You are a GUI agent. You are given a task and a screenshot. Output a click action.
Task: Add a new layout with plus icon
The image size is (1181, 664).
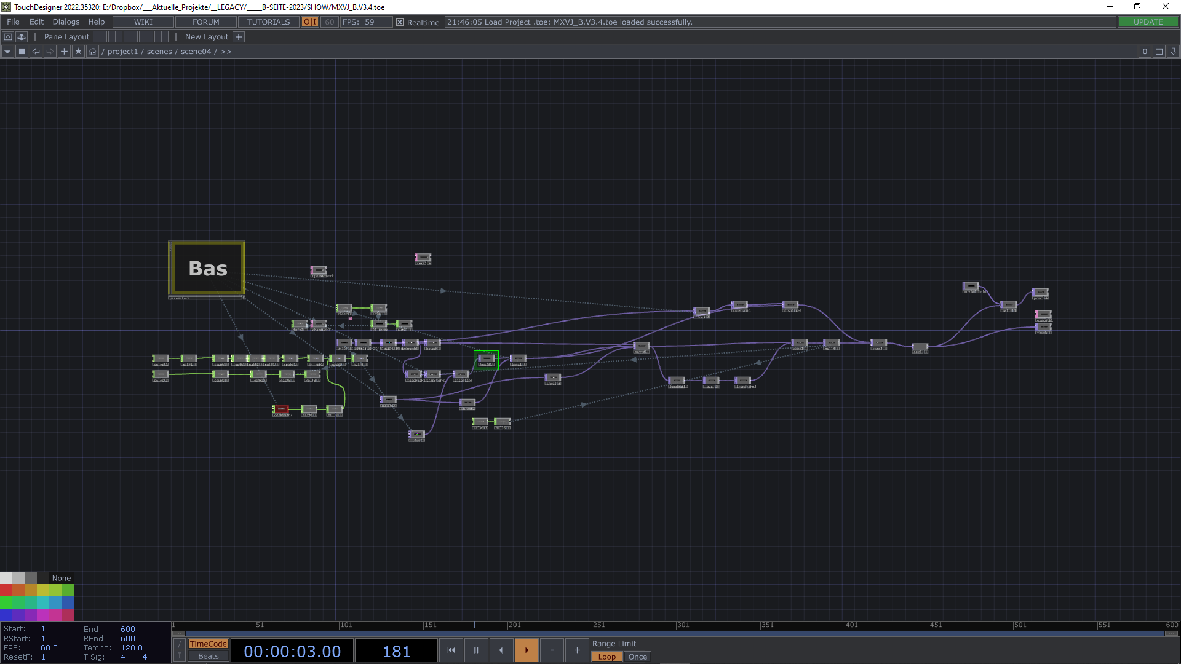point(239,37)
